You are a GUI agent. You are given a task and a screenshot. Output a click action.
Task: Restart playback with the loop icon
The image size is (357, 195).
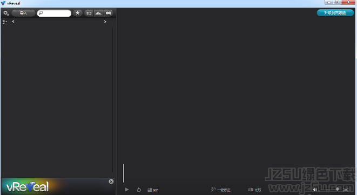(x=139, y=190)
